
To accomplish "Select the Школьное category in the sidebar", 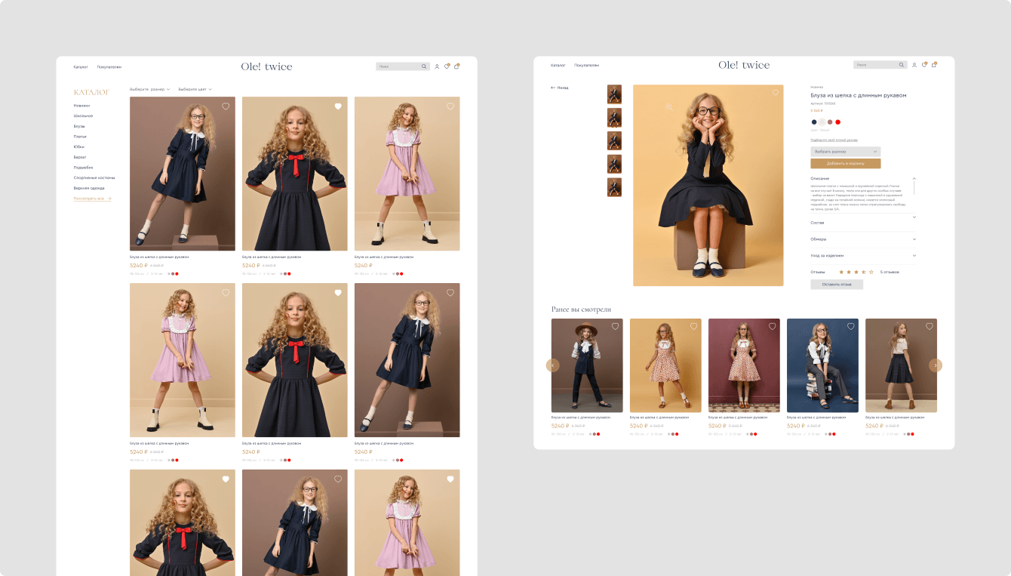I will (83, 116).
